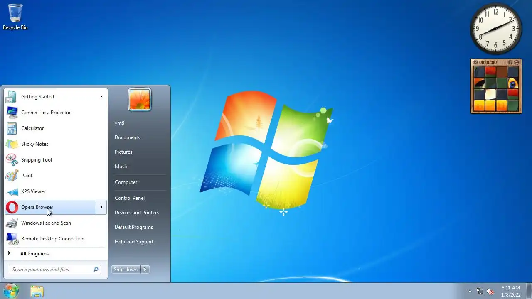The width and height of the screenshot is (532, 299).
Task: Click the puzzle gadget pause timer icon
Action: 476,62
